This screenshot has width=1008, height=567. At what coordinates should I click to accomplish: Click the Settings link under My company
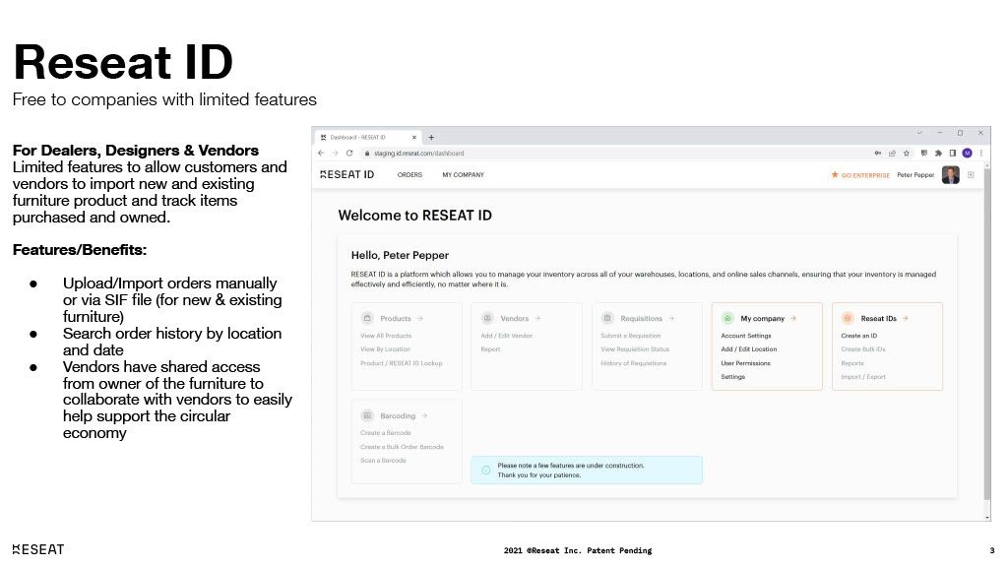[x=732, y=377]
